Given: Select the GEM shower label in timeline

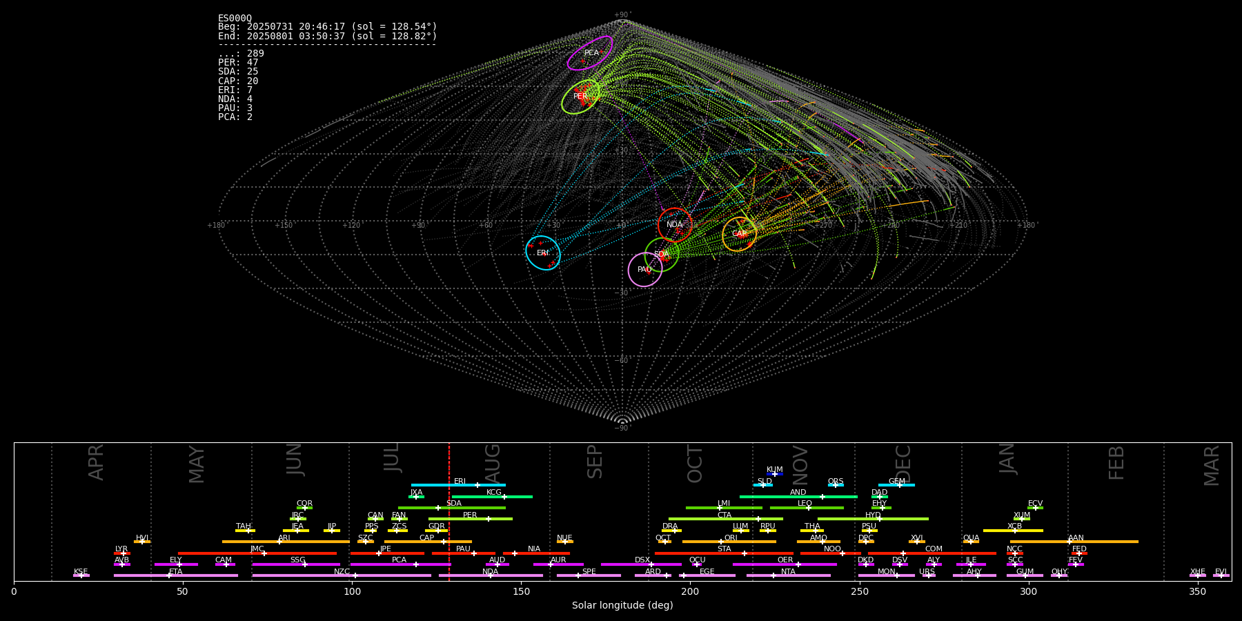Looking at the screenshot, I should pyautogui.click(x=897, y=482).
